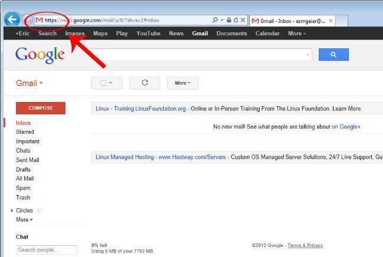Open the Terms & Privacy link
383x257 pixels.
pos(305,245)
